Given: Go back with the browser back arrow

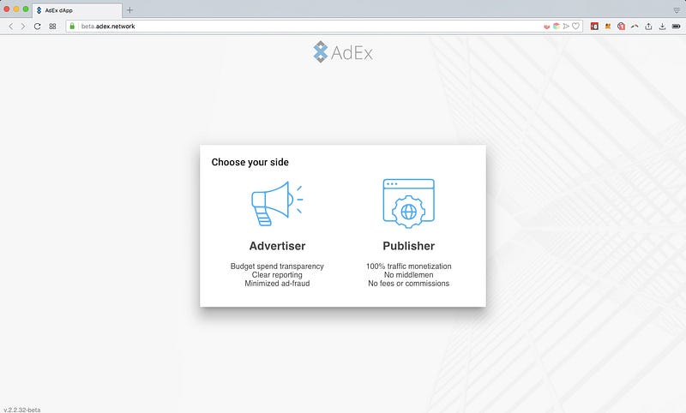Looking at the screenshot, I should pyautogui.click(x=11, y=27).
